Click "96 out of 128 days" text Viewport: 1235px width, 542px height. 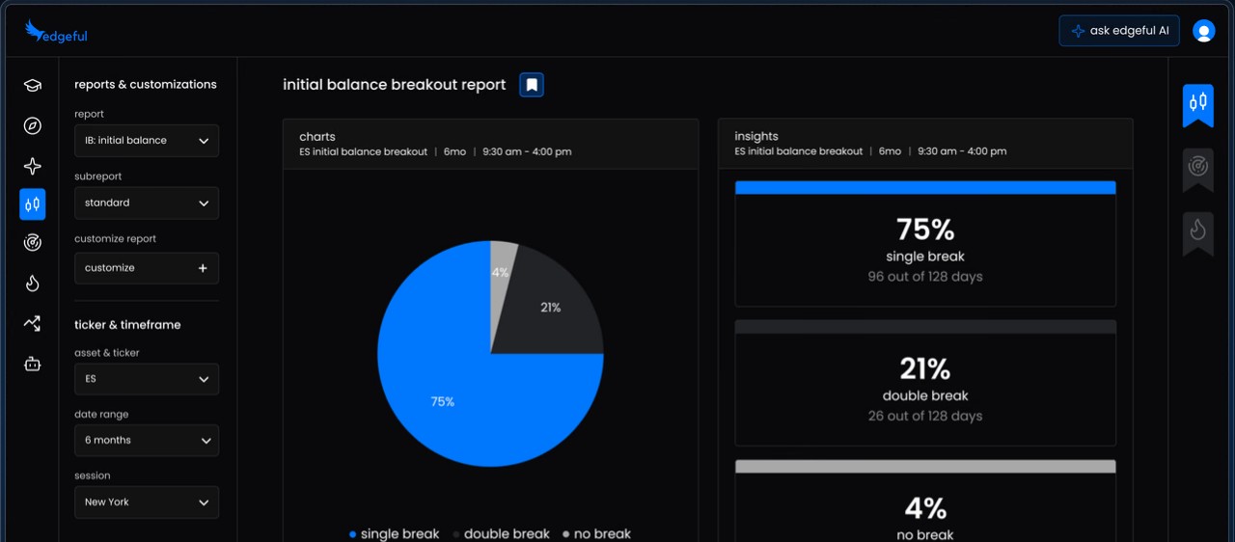tap(925, 277)
